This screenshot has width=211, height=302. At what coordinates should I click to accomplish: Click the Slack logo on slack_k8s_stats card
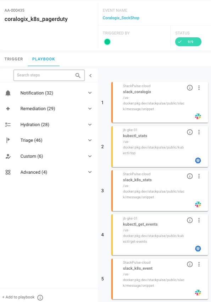pyautogui.click(x=198, y=204)
